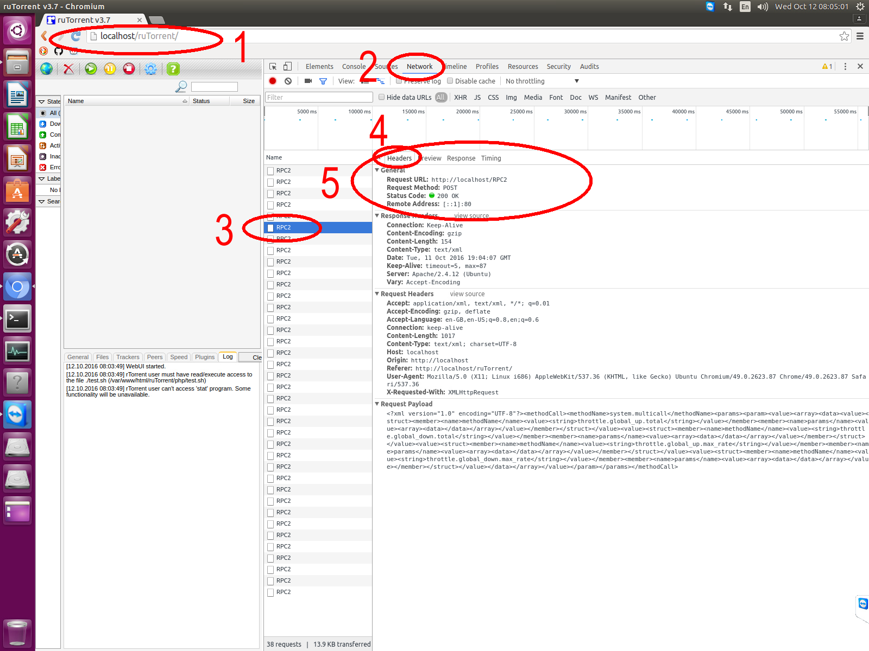Click the DevTools warning count icon
This screenshot has width=869, height=651.
827,66
